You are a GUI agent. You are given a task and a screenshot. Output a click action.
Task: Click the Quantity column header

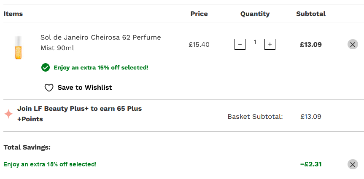(x=255, y=13)
